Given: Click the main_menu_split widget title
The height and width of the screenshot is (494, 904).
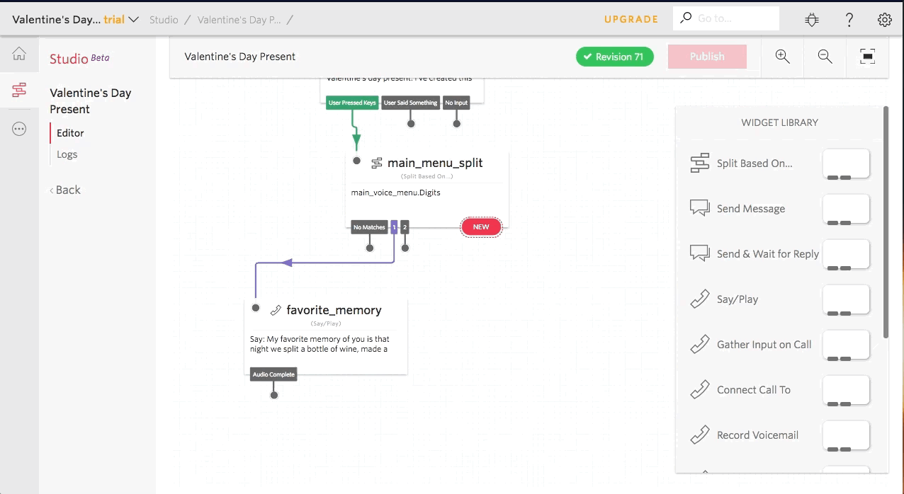Looking at the screenshot, I should click(435, 163).
